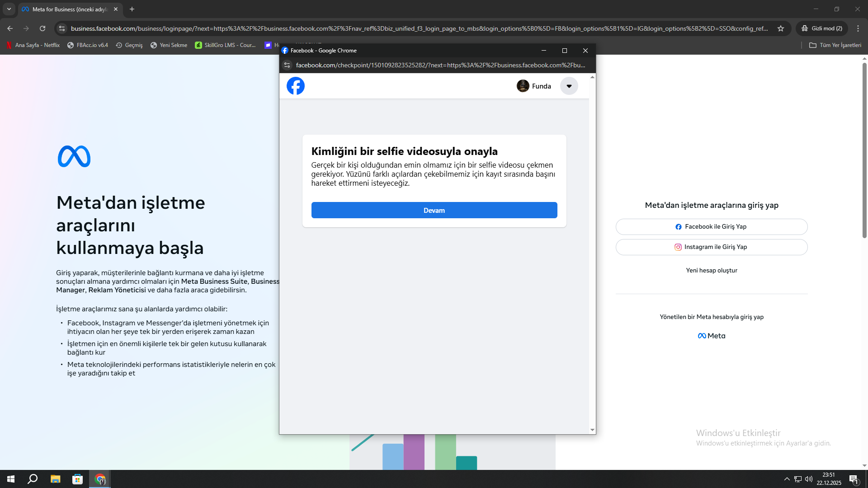This screenshot has height=488, width=868.
Task: View site information for business.facebook.com
Action: (x=62, y=28)
